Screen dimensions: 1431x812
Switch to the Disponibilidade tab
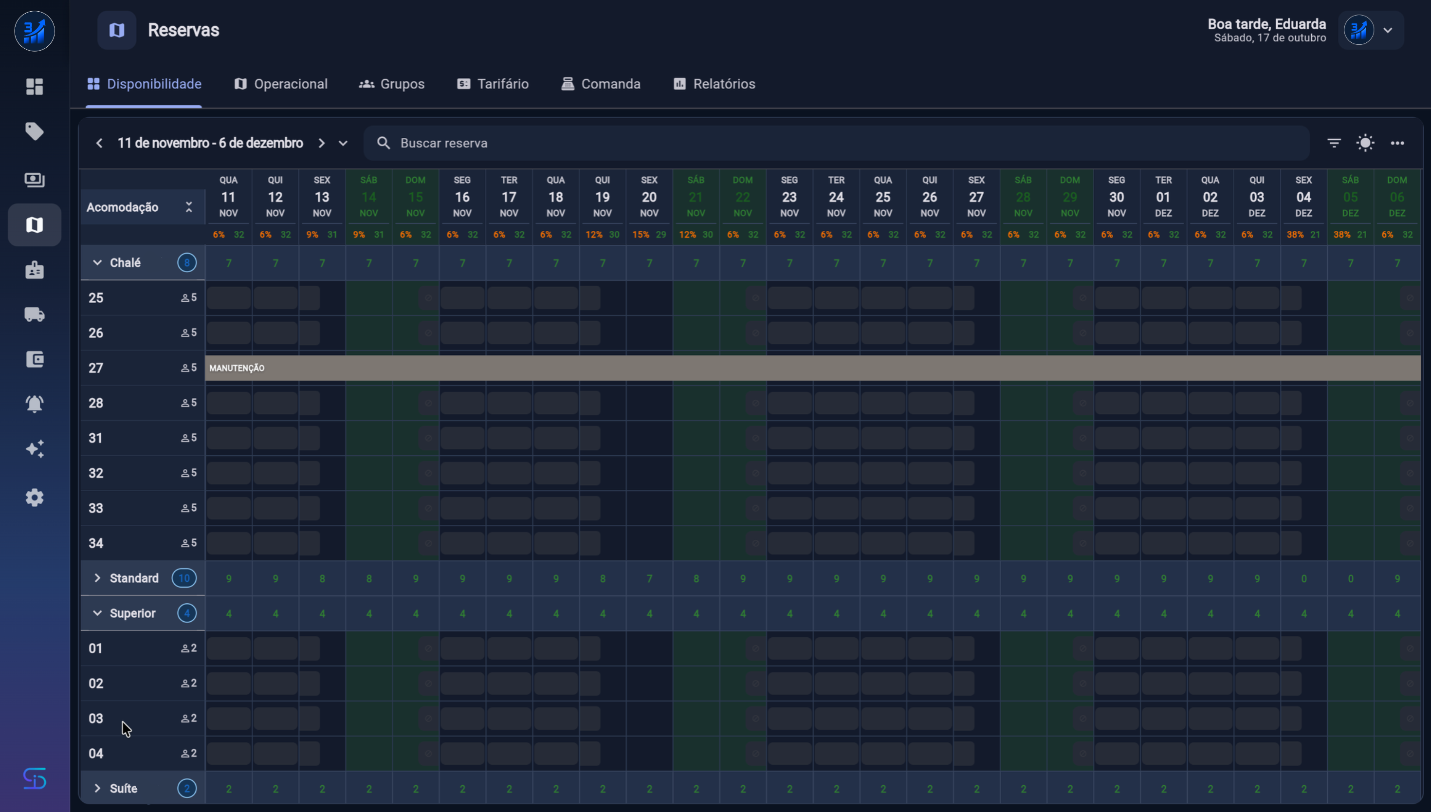pos(144,84)
